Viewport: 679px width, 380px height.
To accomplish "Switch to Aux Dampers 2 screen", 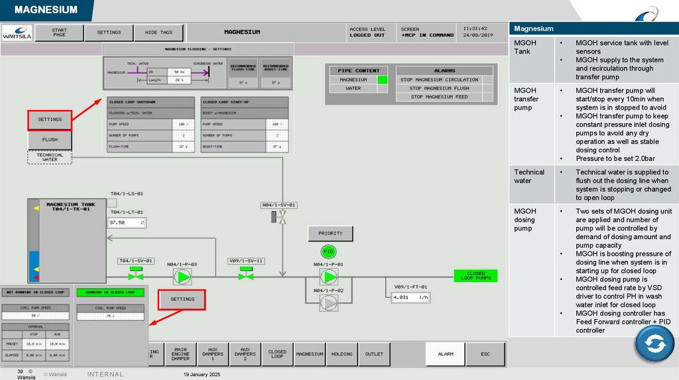I will coord(245,354).
